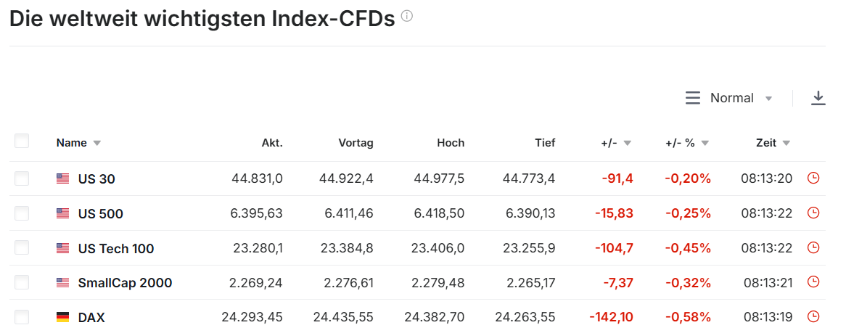
Task: Click the clock icon in DAX row
Action: coord(813,316)
